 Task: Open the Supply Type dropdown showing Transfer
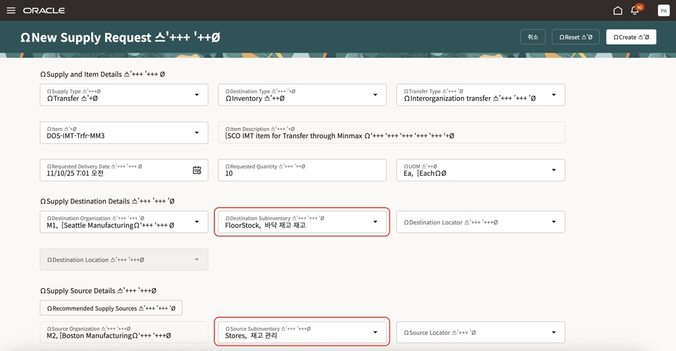pos(197,95)
